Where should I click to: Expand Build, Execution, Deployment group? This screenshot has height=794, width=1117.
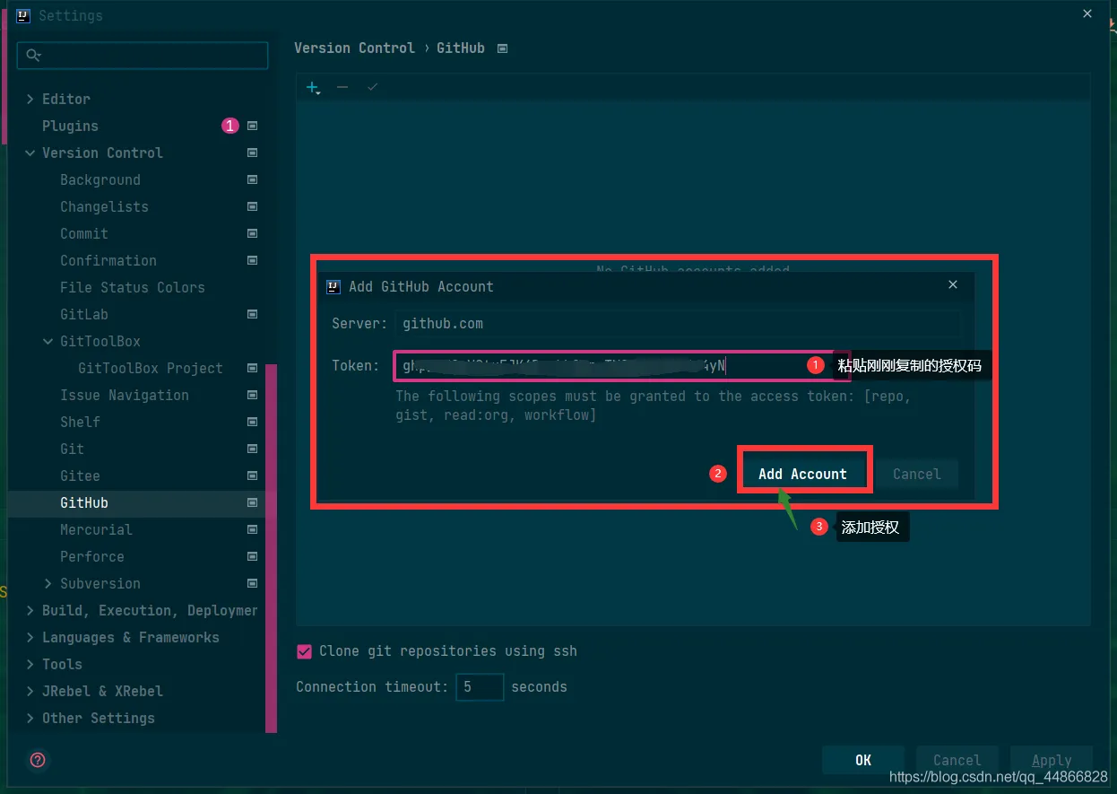[30, 610]
